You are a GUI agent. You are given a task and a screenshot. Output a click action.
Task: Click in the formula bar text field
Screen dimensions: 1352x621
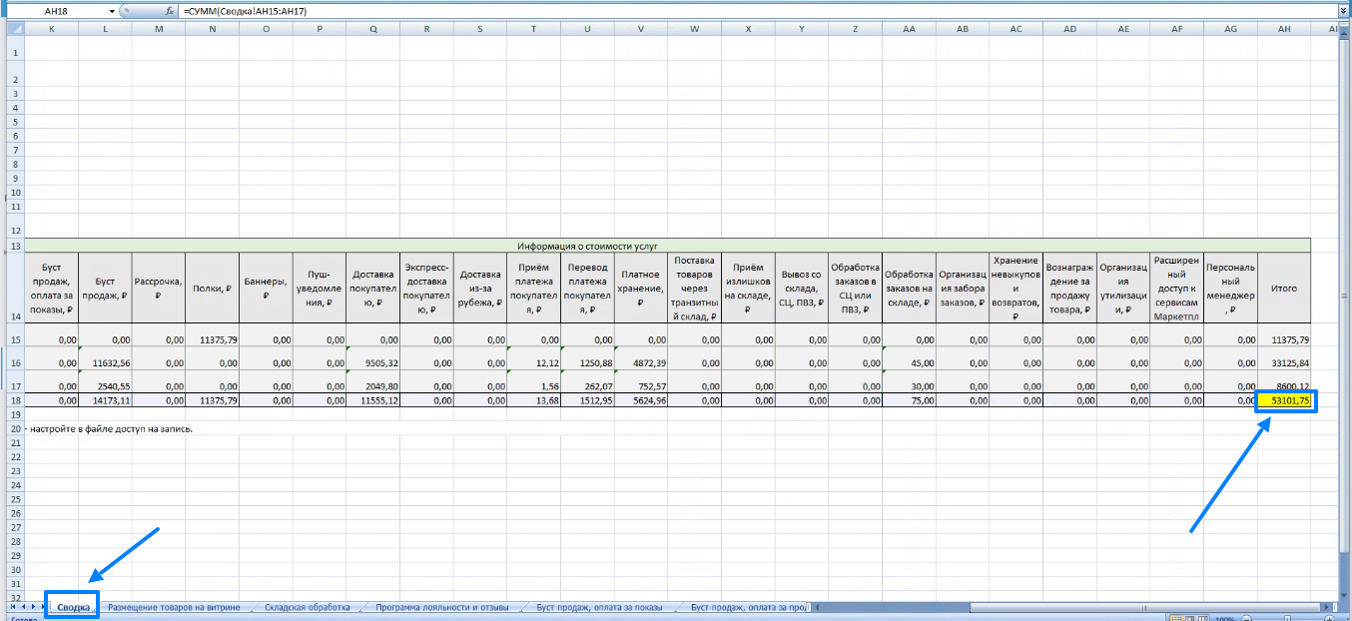[x=699, y=10]
